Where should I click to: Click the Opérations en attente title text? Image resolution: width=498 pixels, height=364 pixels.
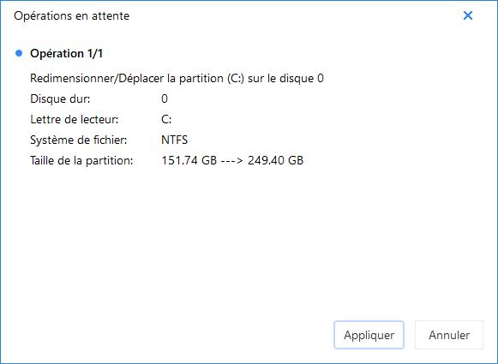tap(72, 16)
